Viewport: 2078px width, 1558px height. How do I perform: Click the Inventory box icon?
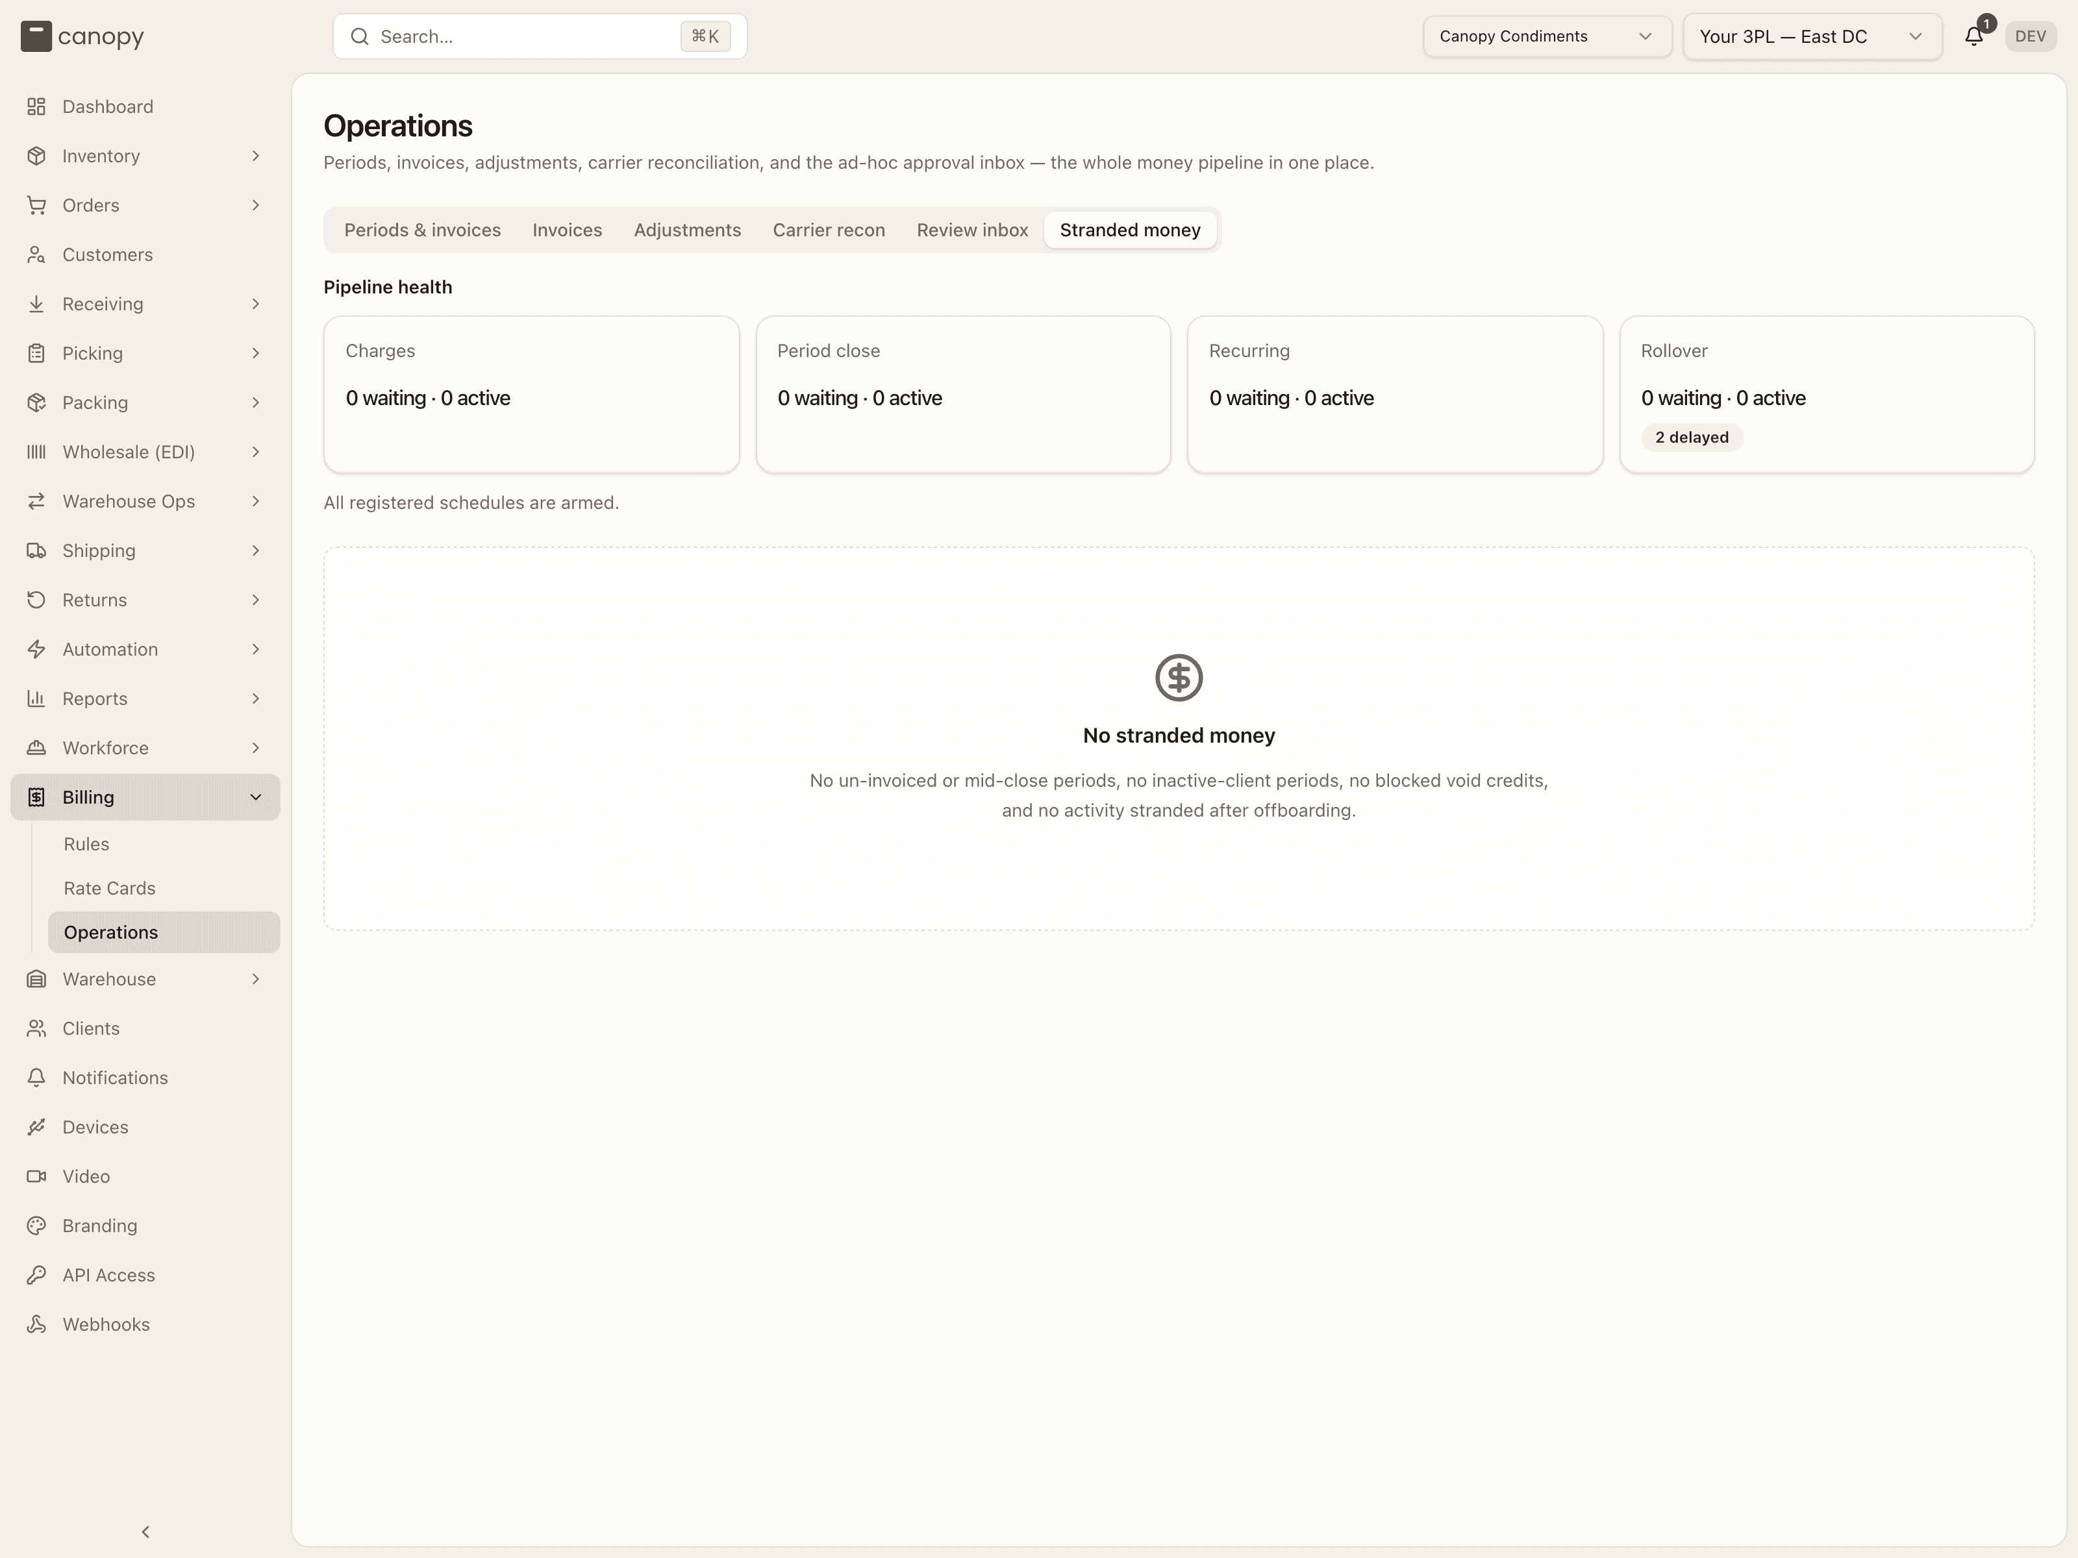tap(36, 156)
